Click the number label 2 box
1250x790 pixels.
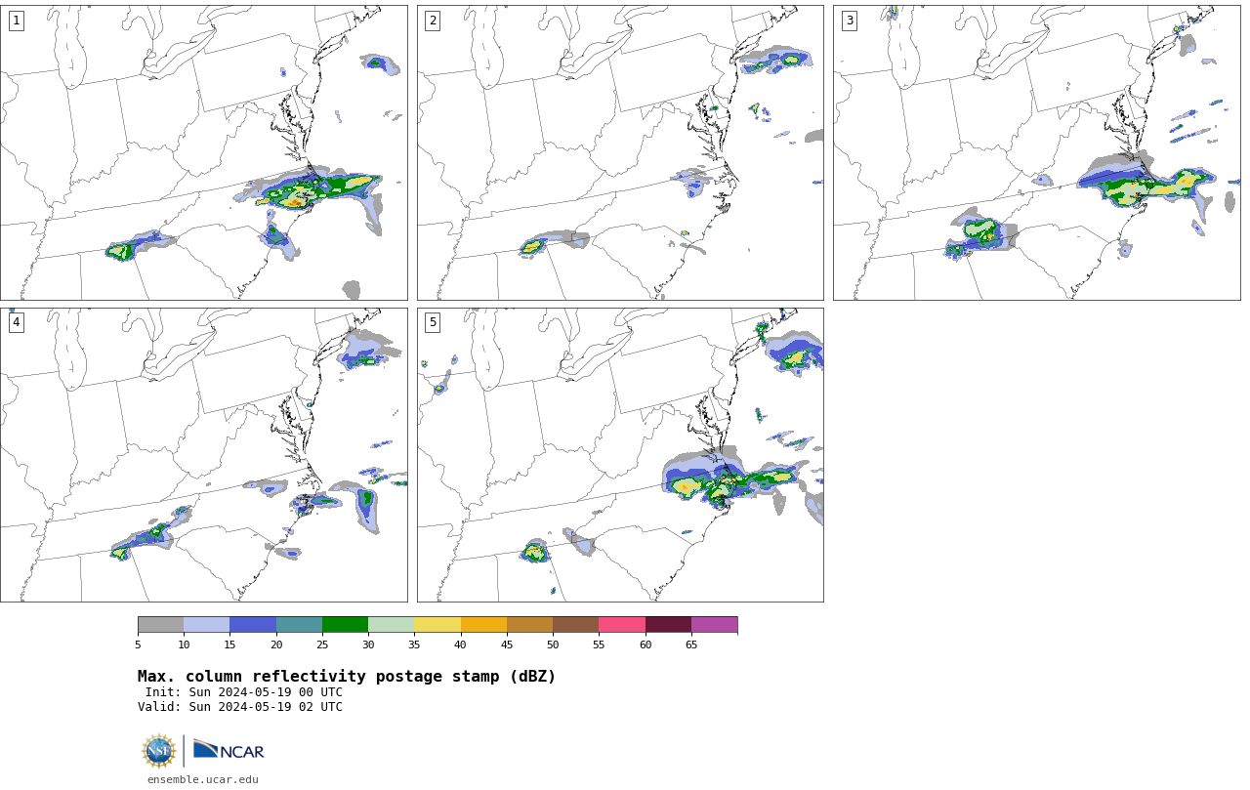(433, 21)
